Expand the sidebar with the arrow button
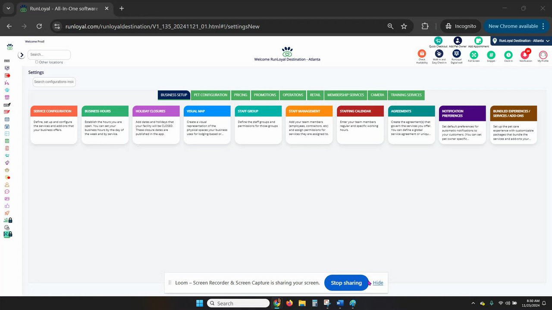 tap(22, 55)
